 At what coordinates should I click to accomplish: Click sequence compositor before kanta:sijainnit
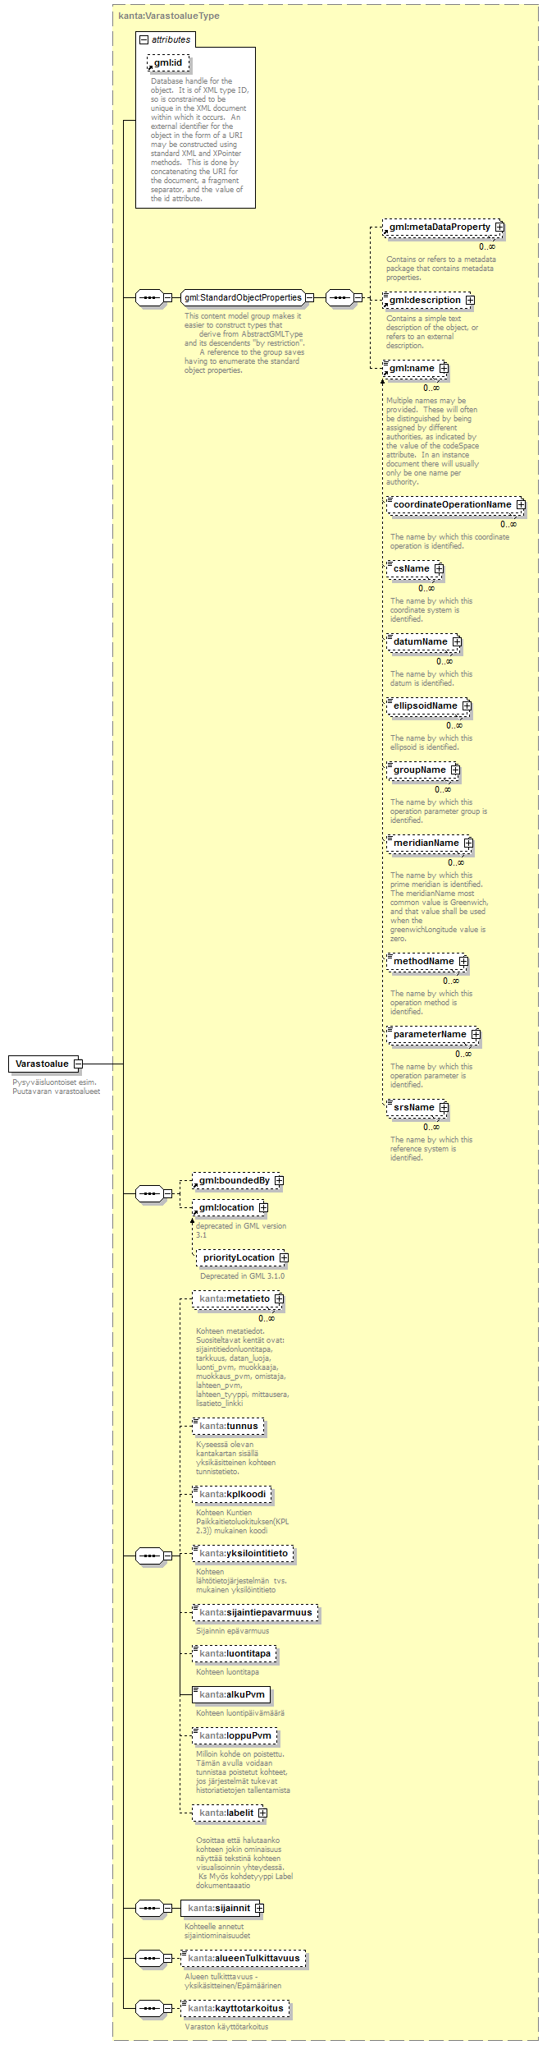click(x=149, y=1908)
